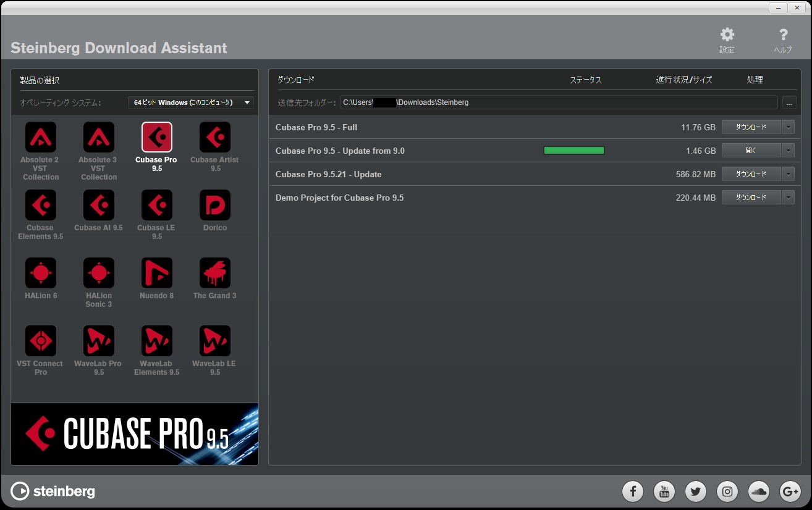Select the Dorico product icon
The width and height of the screenshot is (812, 510).
tap(215, 205)
